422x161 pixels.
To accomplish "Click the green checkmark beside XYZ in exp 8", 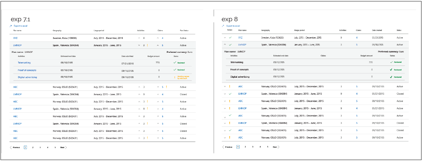I will [230, 38].
